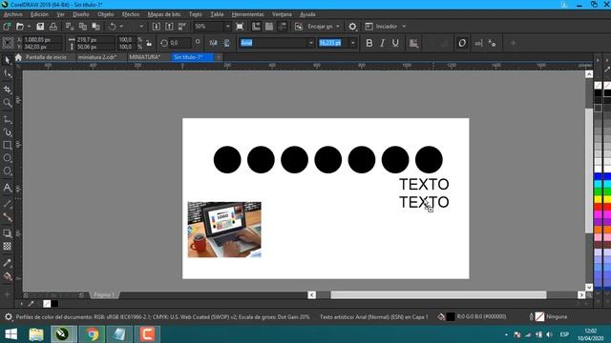This screenshot has height=343, width=611.
Task: Select the Pick tool in toolbox
Action: click(7, 60)
